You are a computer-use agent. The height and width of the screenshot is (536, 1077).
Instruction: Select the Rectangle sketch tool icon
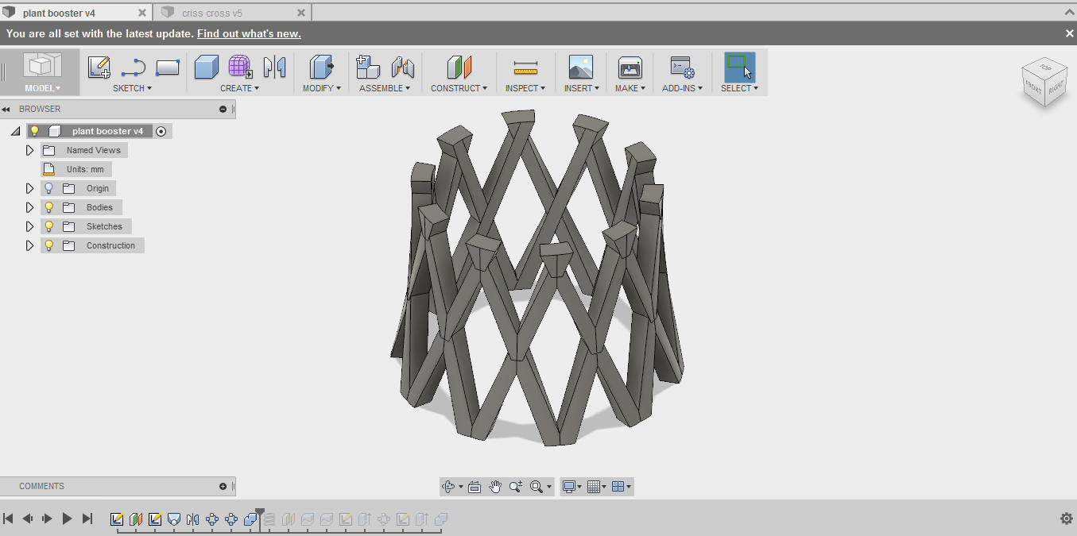pyautogui.click(x=167, y=67)
